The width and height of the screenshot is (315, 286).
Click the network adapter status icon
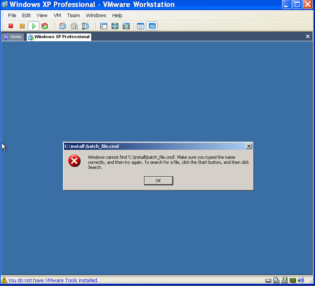tap(284, 280)
